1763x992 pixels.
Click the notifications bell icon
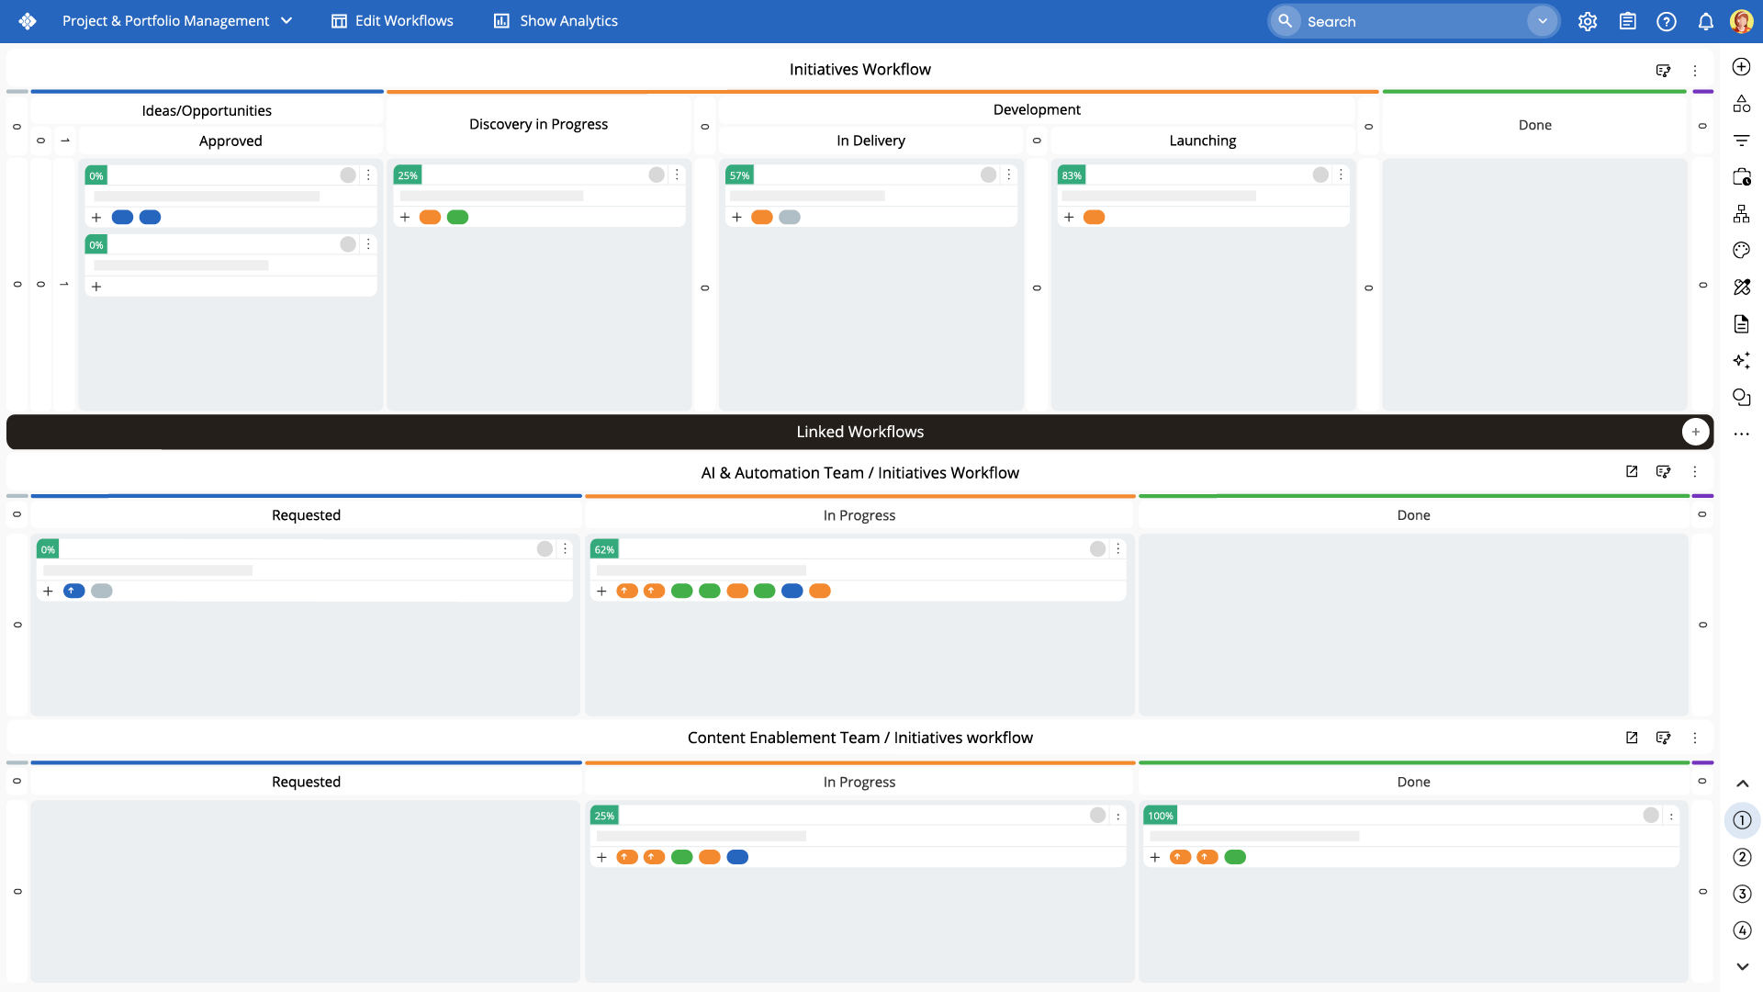point(1705,21)
